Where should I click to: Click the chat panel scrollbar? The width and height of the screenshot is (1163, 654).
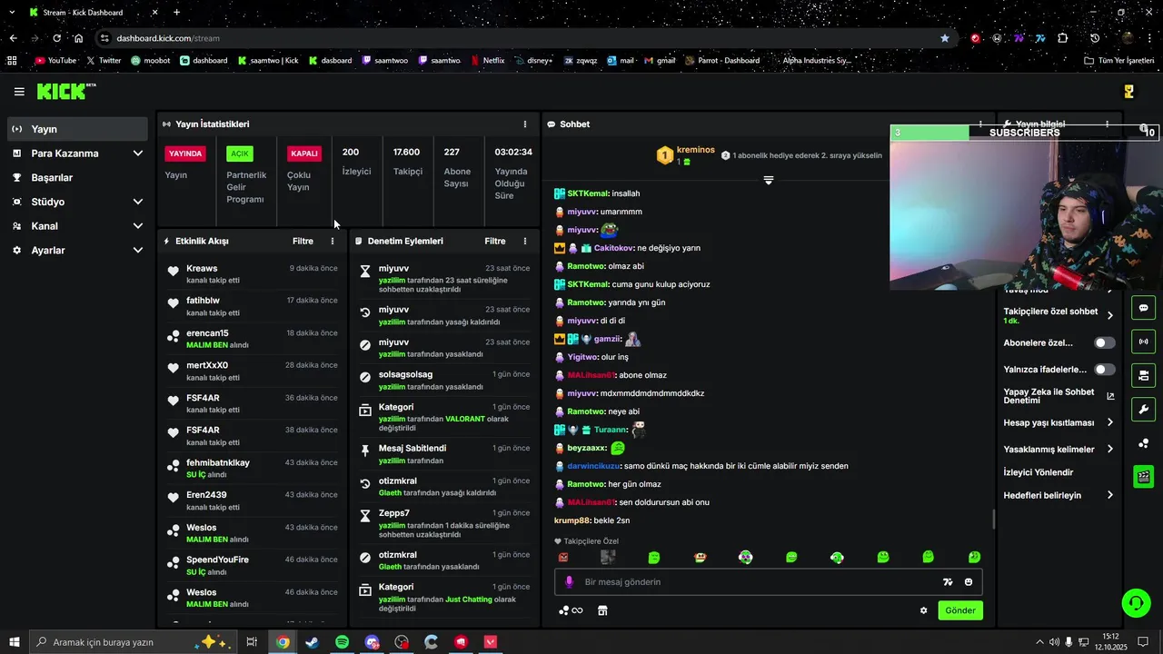[993, 520]
